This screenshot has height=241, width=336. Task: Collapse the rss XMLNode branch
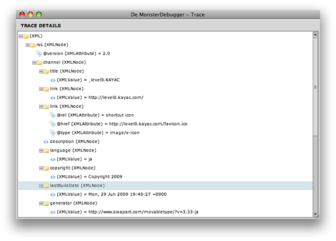click(27, 45)
